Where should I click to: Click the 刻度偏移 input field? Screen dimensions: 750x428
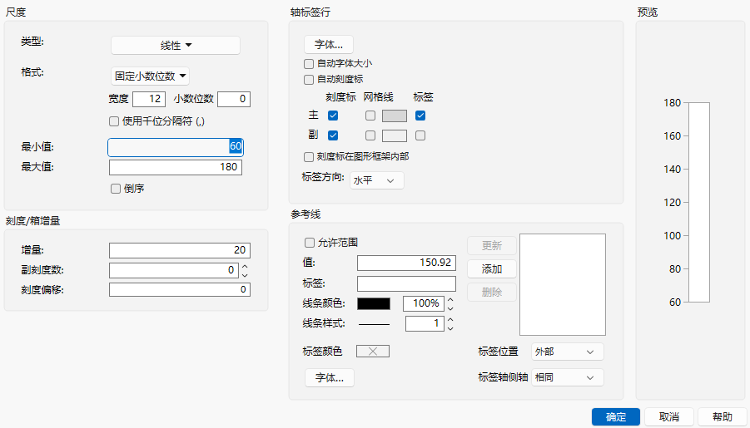(x=179, y=289)
